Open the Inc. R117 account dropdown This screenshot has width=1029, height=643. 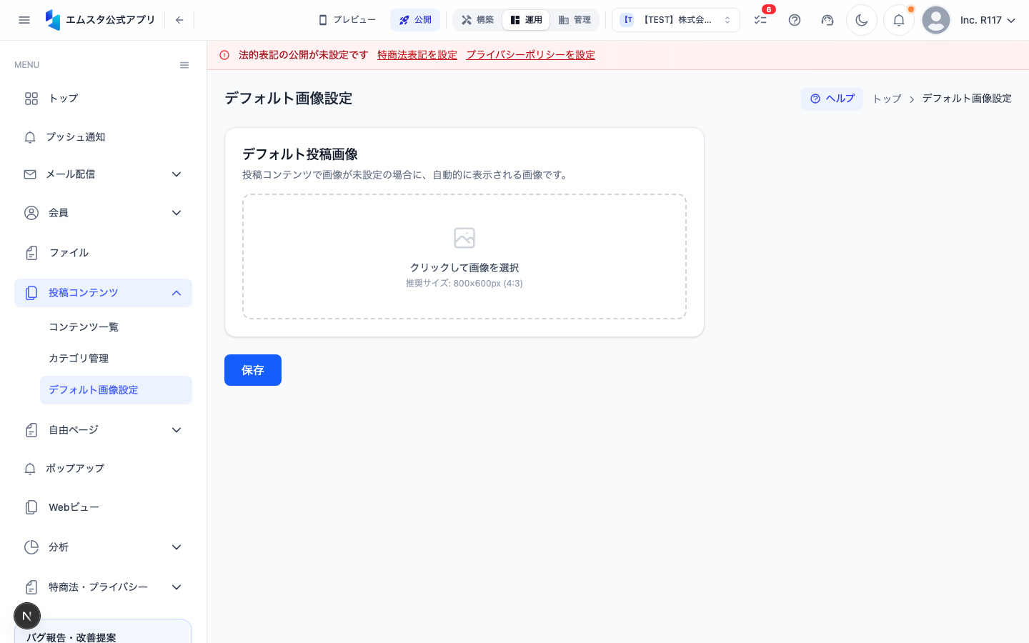coord(988,20)
